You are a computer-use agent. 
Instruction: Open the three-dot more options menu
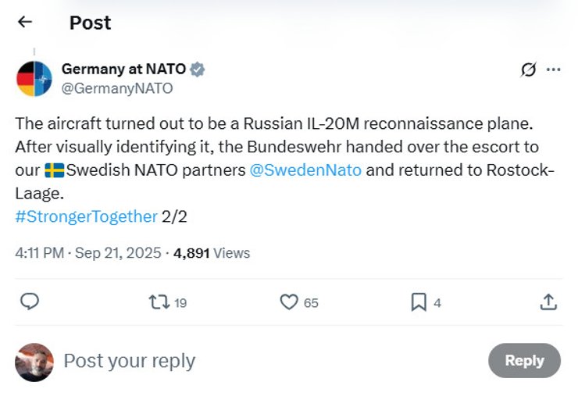click(x=554, y=70)
